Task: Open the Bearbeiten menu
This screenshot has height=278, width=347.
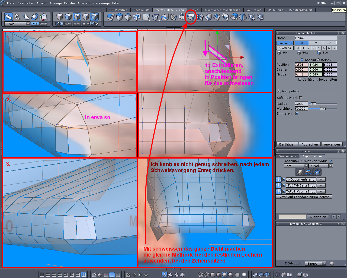Action: click(x=26, y=3)
